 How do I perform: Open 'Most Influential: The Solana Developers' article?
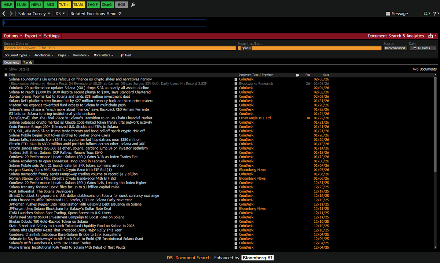point(41,191)
